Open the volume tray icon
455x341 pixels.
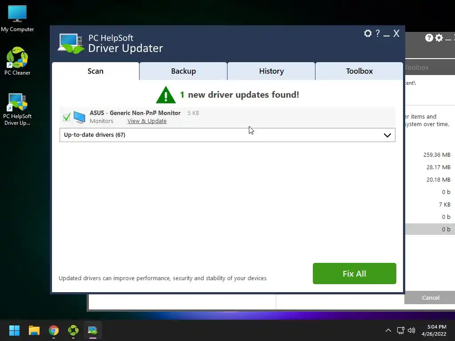[x=411, y=330]
